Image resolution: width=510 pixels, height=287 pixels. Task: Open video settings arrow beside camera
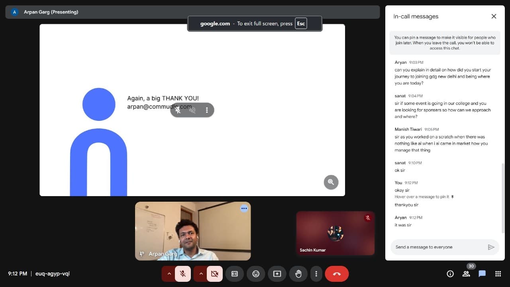[x=201, y=274]
